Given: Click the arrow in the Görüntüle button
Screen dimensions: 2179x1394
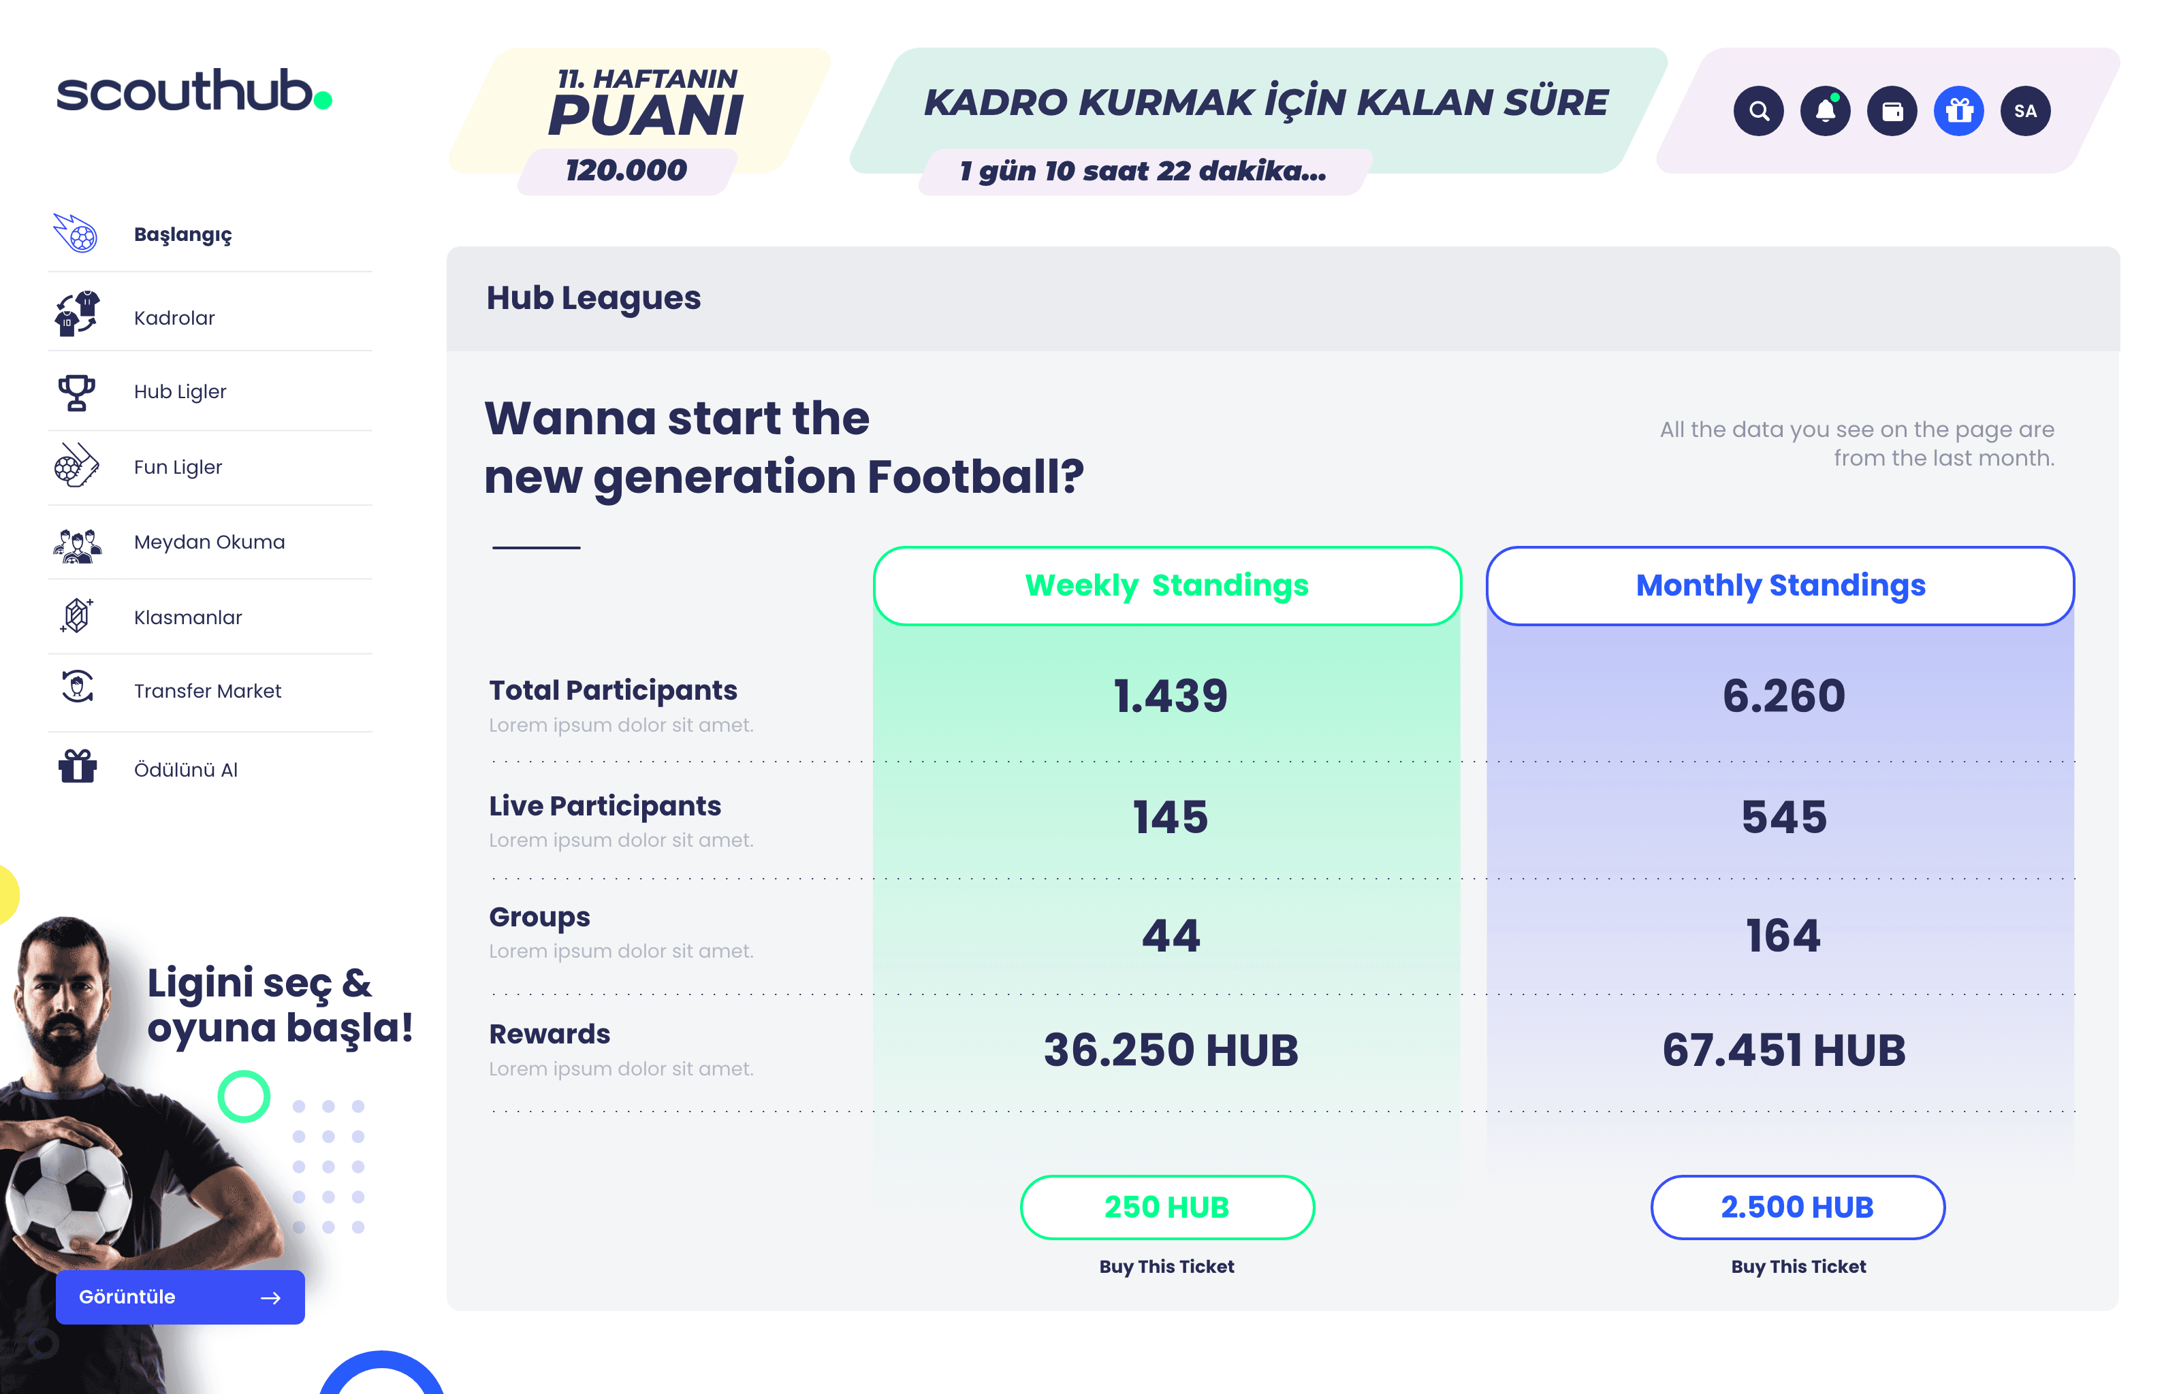Looking at the screenshot, I should [270, 1298].
